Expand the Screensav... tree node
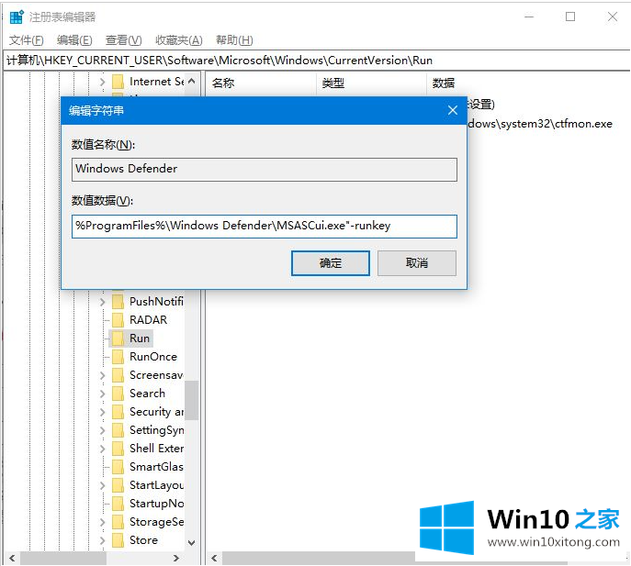Viewport: 631px width, 566px height. click(x=102, y=375)
